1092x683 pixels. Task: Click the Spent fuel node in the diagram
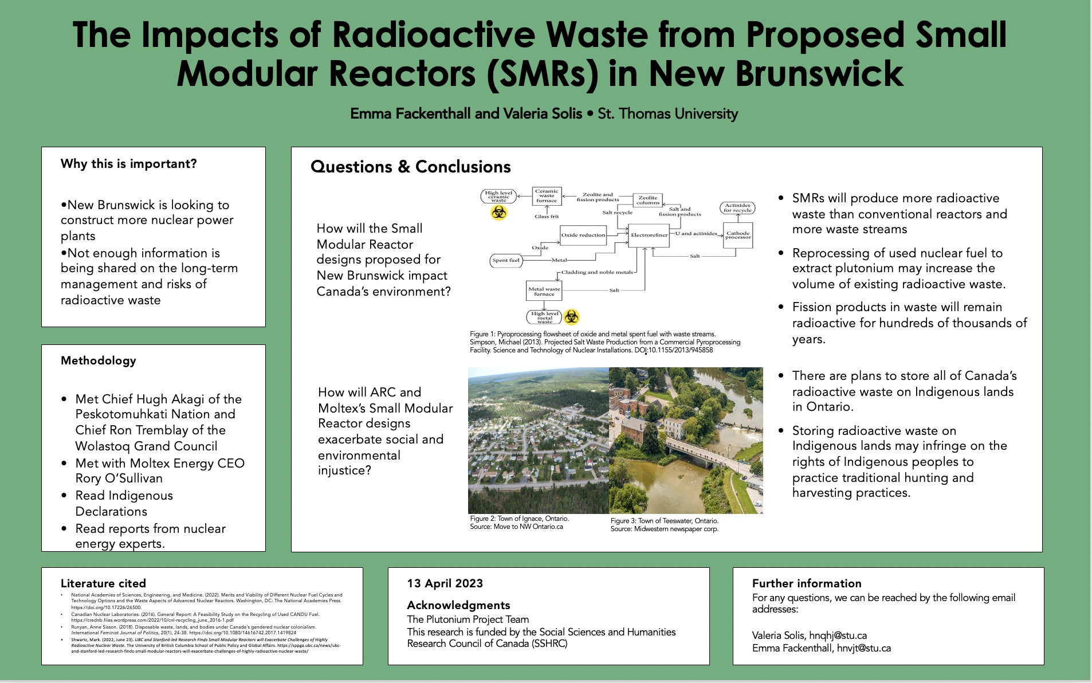click(x=506, y=261)
